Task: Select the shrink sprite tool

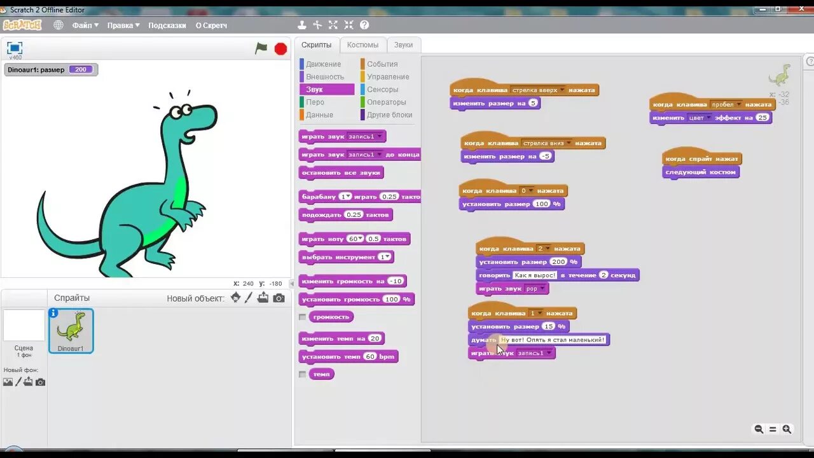Action: 348,25
